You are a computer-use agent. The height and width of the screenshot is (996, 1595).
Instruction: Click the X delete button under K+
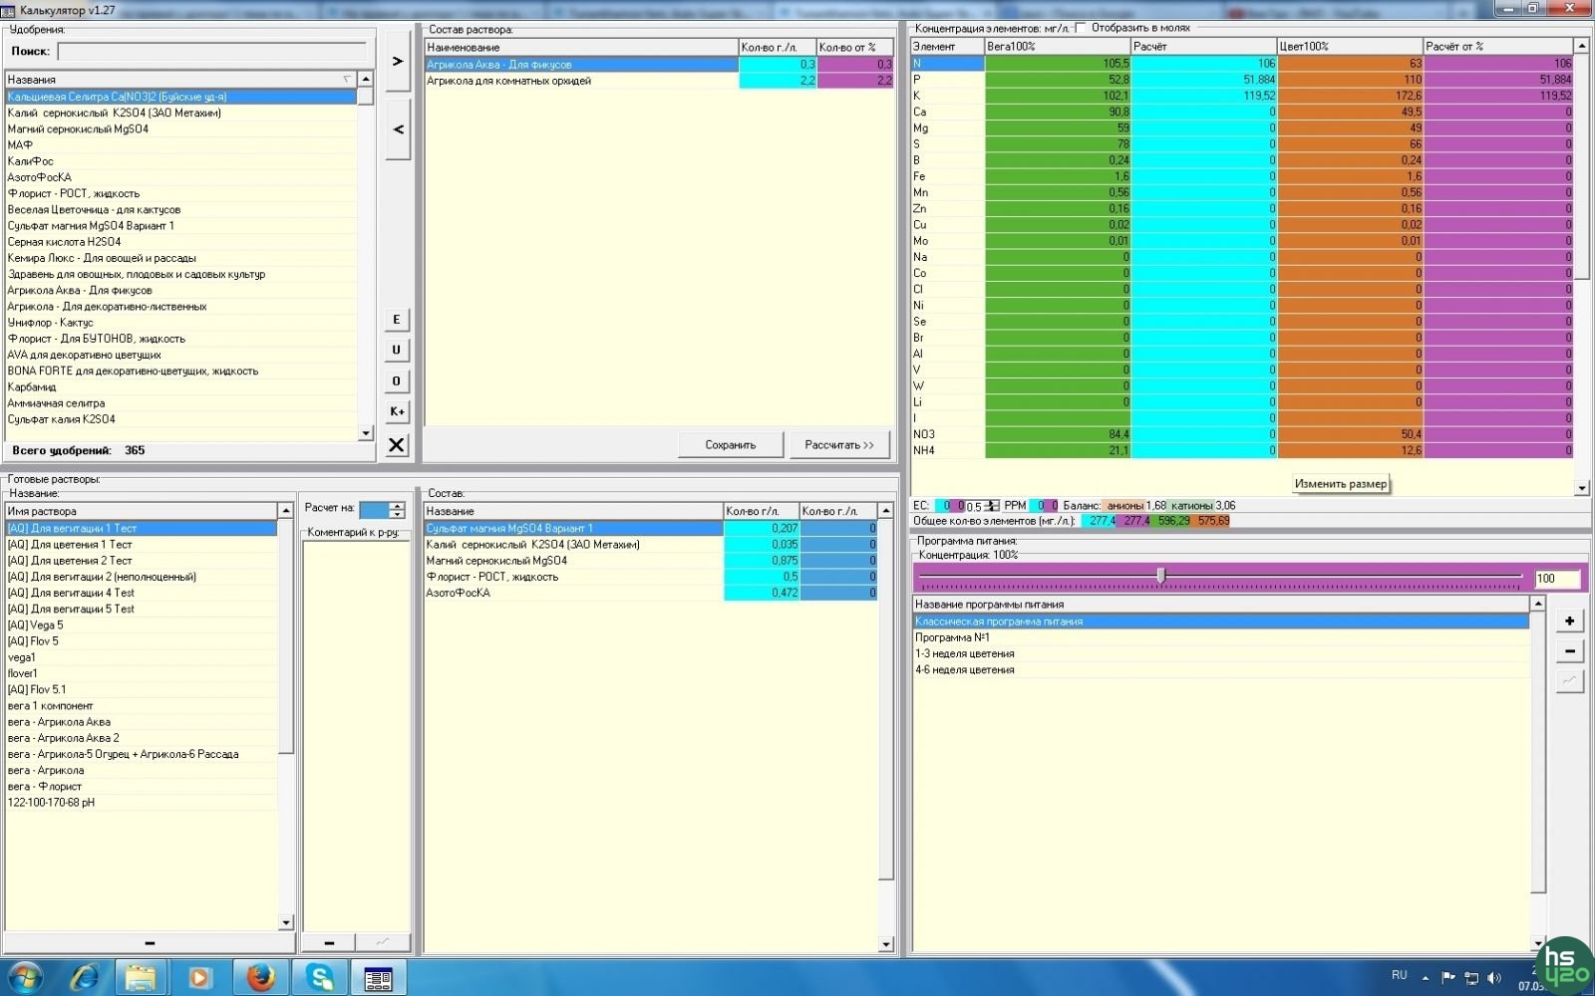(x=397, y=445)
